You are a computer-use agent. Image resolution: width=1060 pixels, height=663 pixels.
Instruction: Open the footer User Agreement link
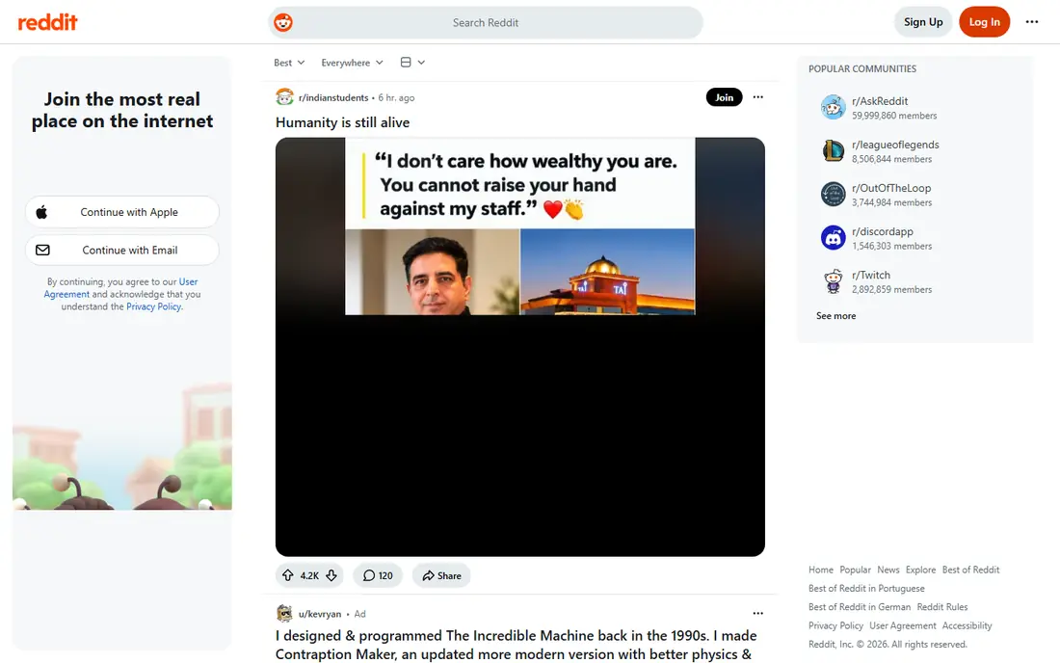coord(903,625)
